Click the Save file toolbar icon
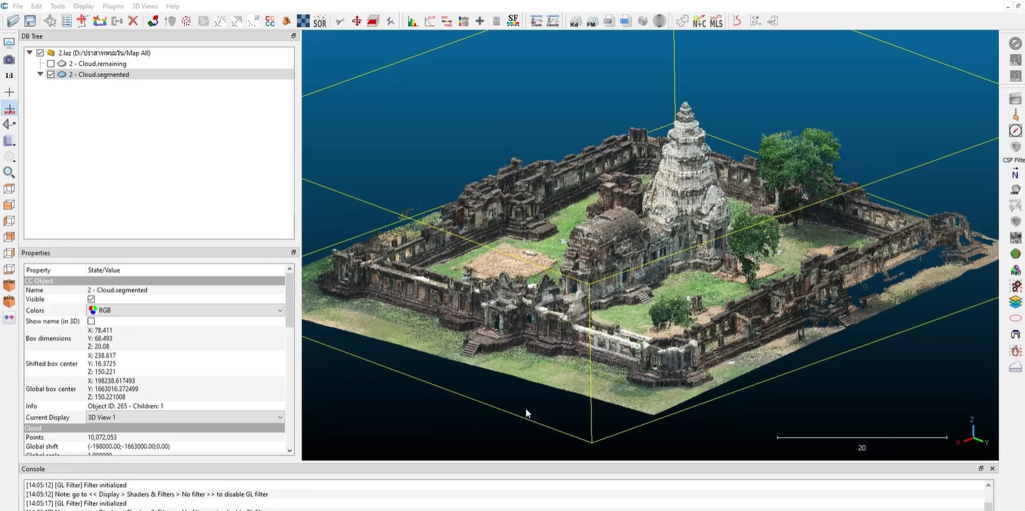The height and width of the screenshot is (511, 1025). coord(30,21)
